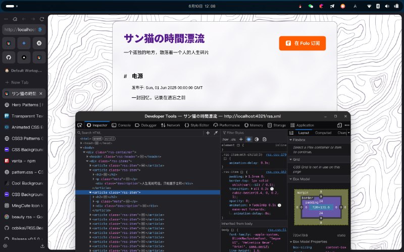Click the orange Folo subscribe button

302,43
